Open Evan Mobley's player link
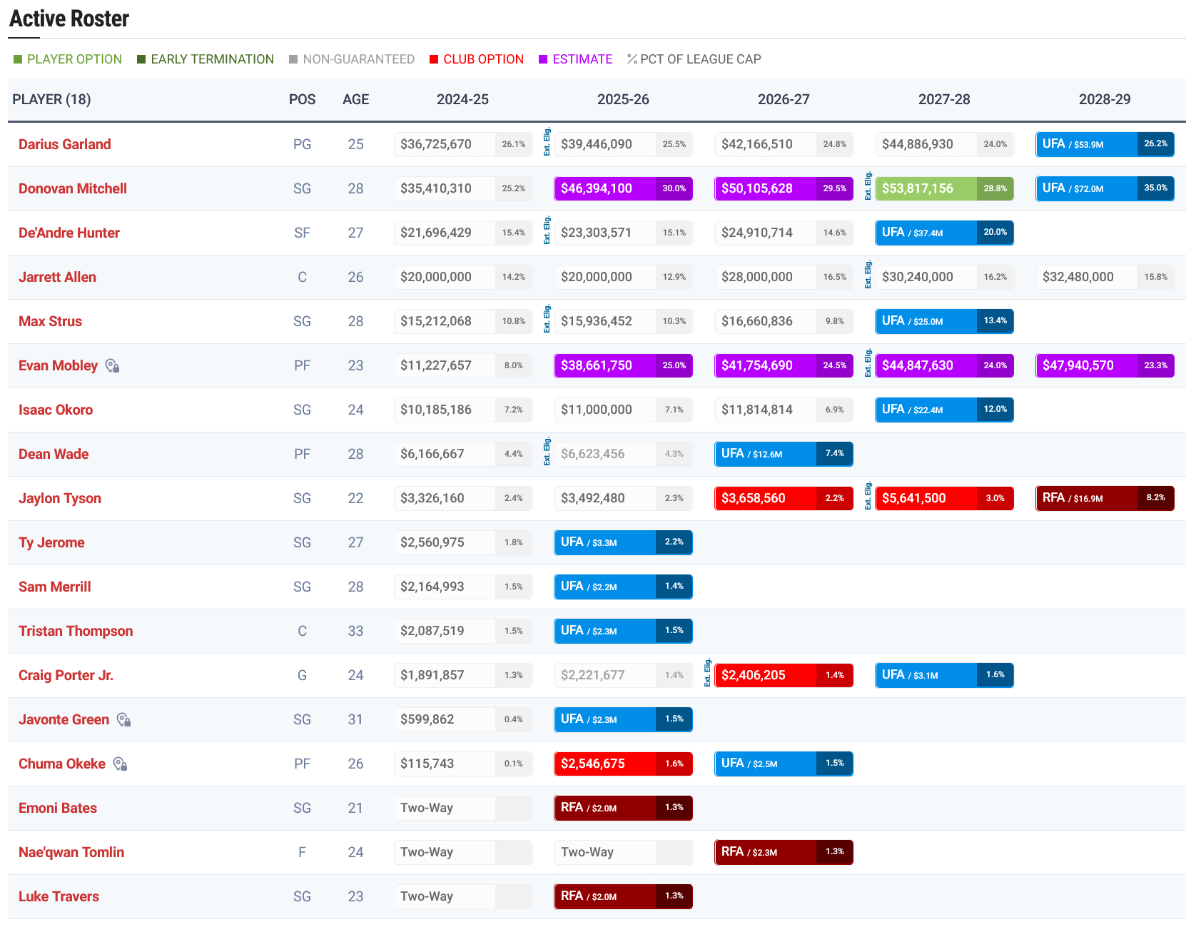This screenshot has height=932, width=1186. tap(58, 365)
